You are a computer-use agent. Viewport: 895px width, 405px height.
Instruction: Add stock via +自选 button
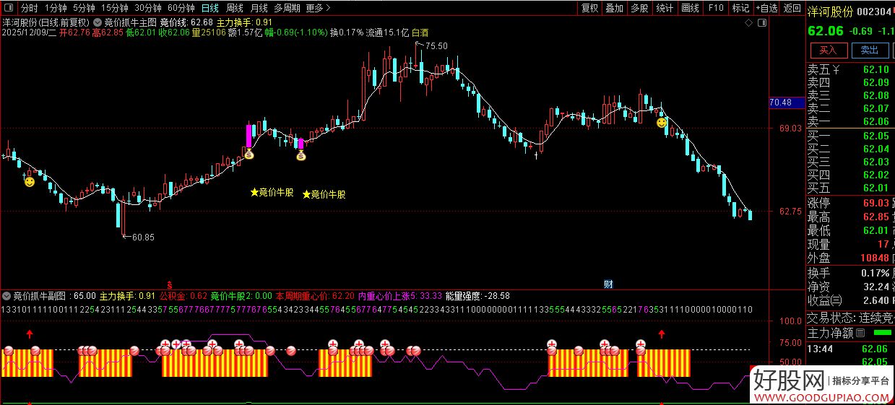(x=766, y=9)
